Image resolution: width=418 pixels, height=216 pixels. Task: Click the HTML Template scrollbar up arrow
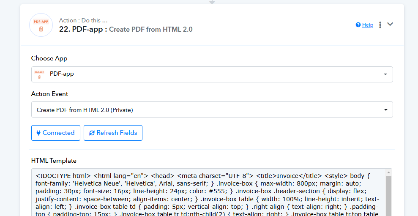pyautogui.click(x=389, y=172)
